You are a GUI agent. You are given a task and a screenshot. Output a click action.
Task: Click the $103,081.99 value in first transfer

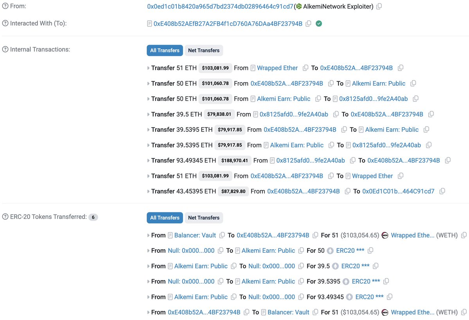coord(216,68)
